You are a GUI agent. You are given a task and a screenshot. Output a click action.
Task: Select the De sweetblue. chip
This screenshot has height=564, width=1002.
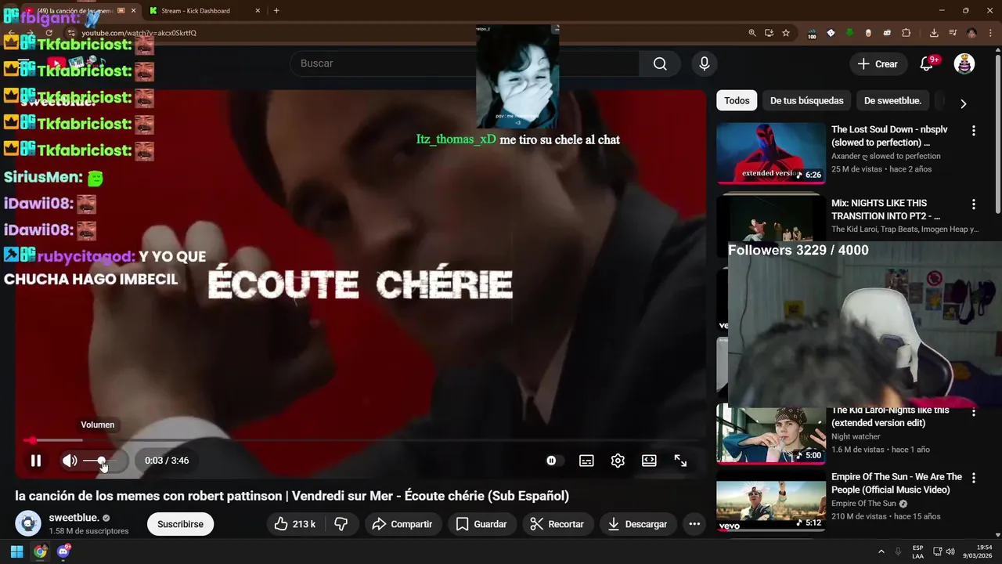[x=892, y=100]
